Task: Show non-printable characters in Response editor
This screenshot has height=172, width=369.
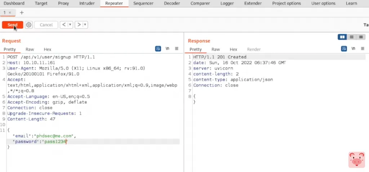Action: point(353,49)
